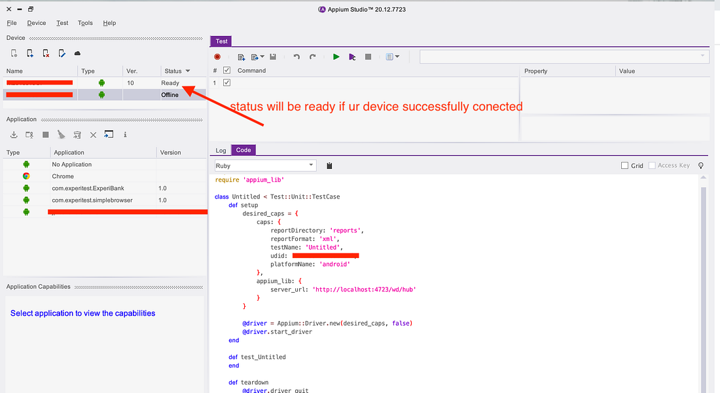This screenshot has height=393, width=720.
Task: Switch to the Log tab
Action: click(221, 150)
